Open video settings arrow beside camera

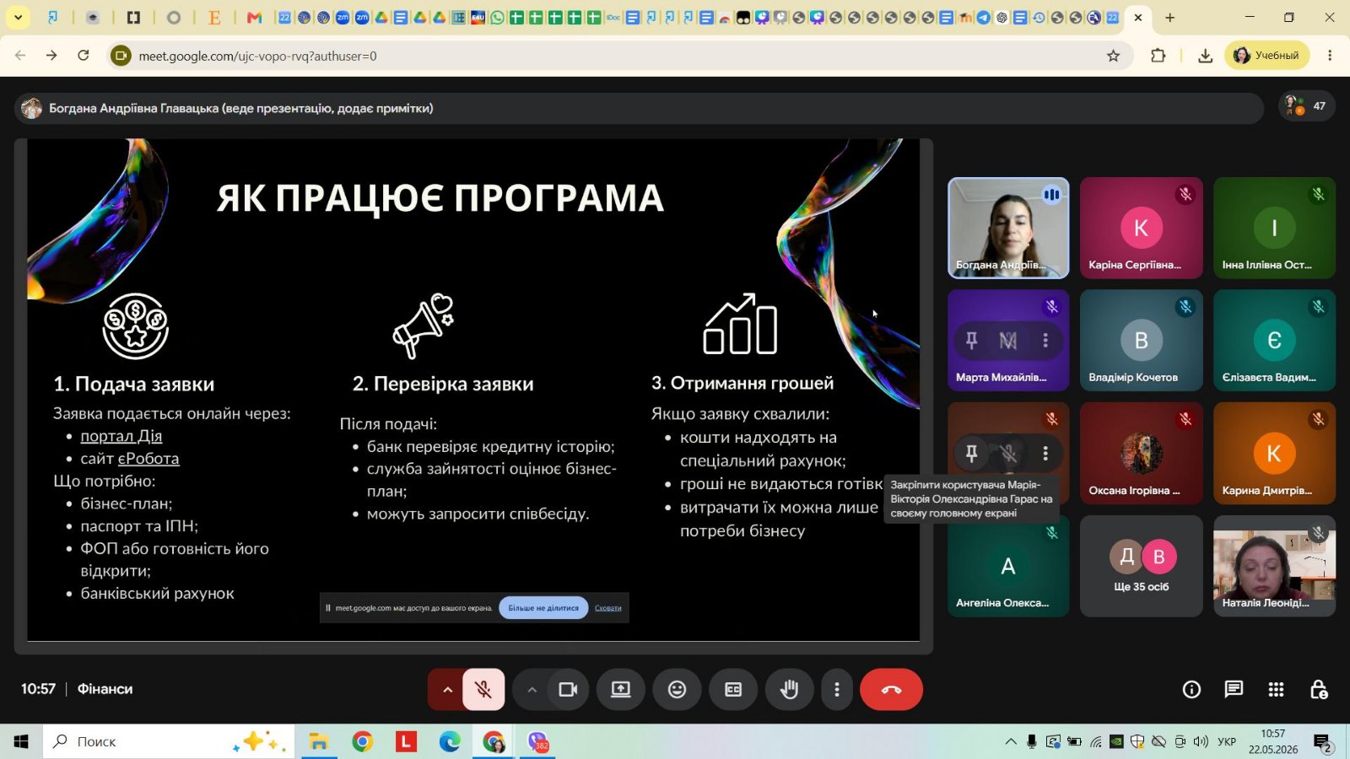coord(532,690)
